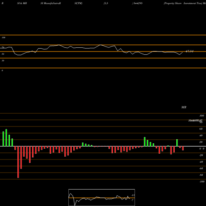
Task: Click the tallest green MR histogram bar
Action: (6, 138)
